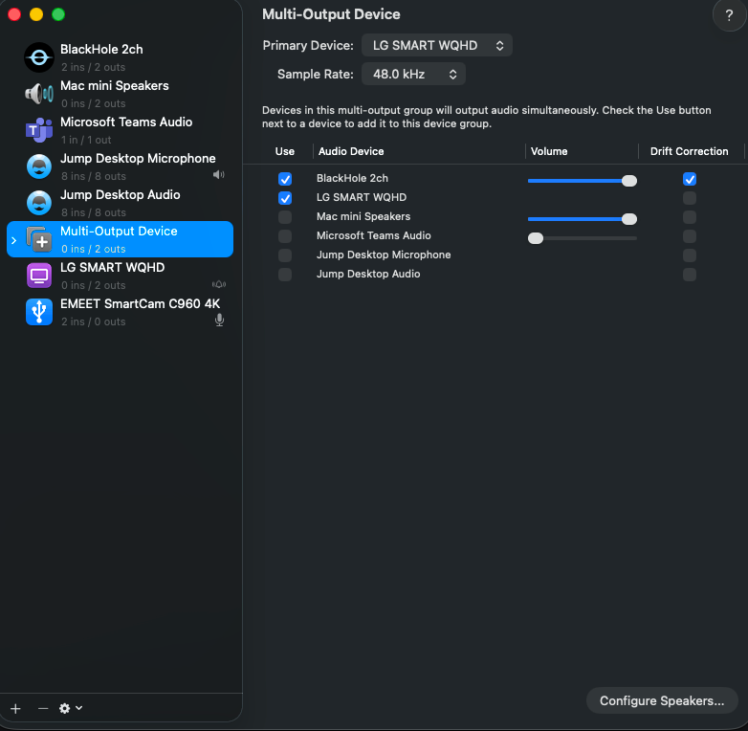Select Microsoft Teams Audio in the sidebar

point(120,130)
